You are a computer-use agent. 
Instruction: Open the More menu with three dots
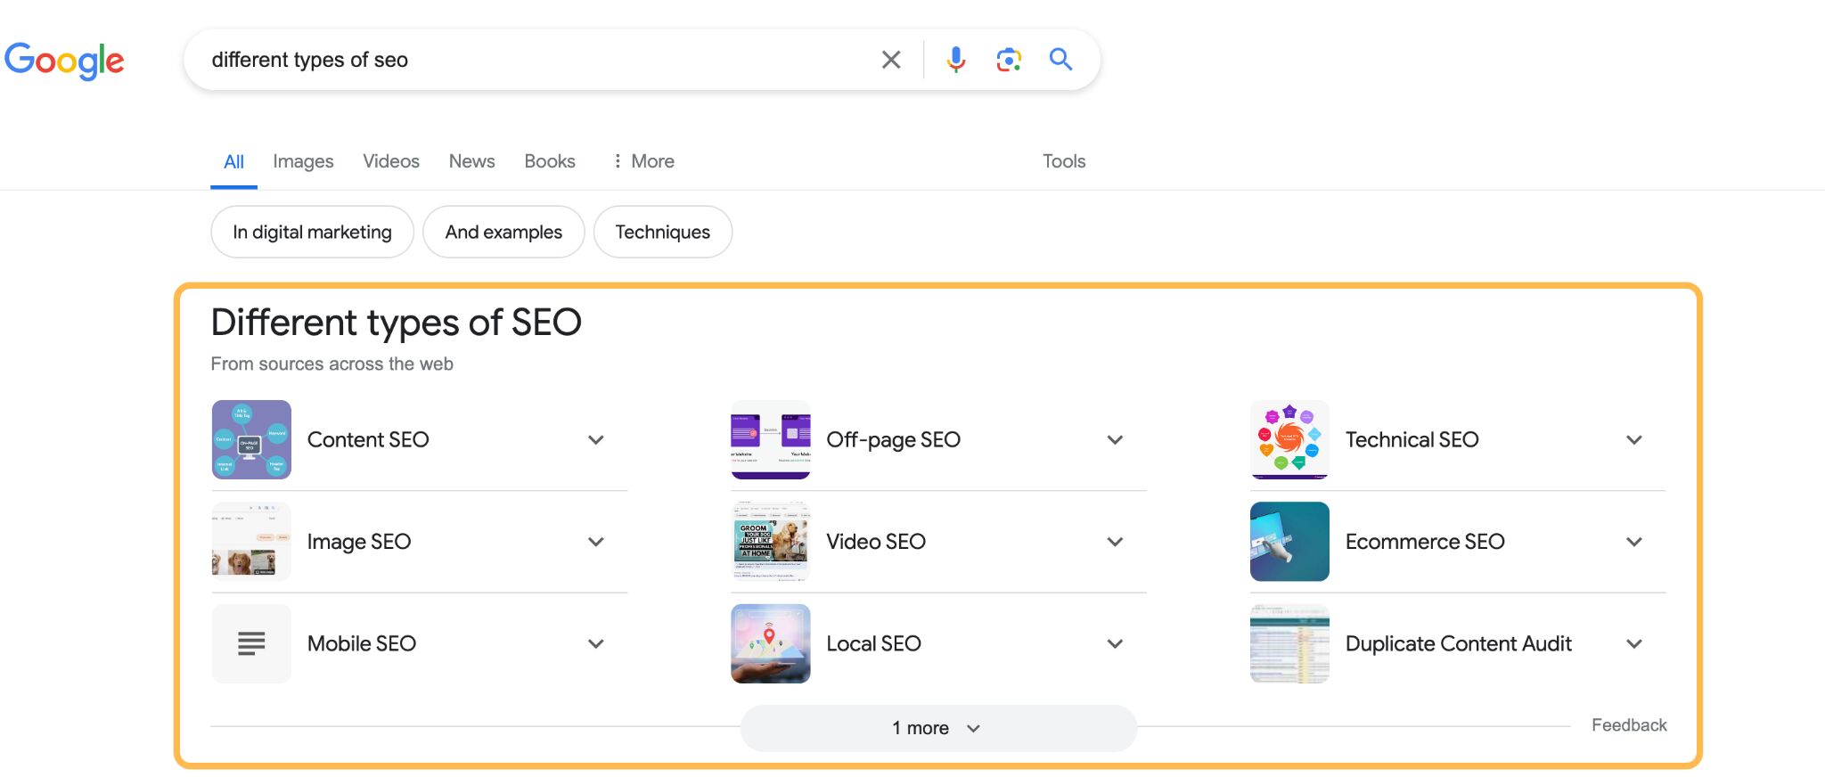[x=643, y=161]
